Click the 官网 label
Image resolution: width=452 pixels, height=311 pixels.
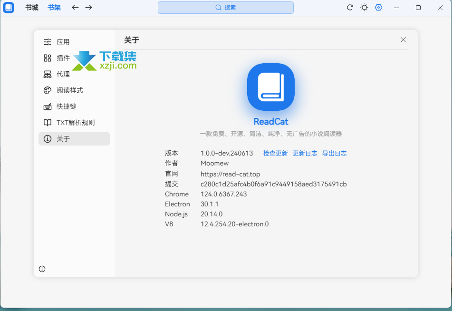coord(172,174)
